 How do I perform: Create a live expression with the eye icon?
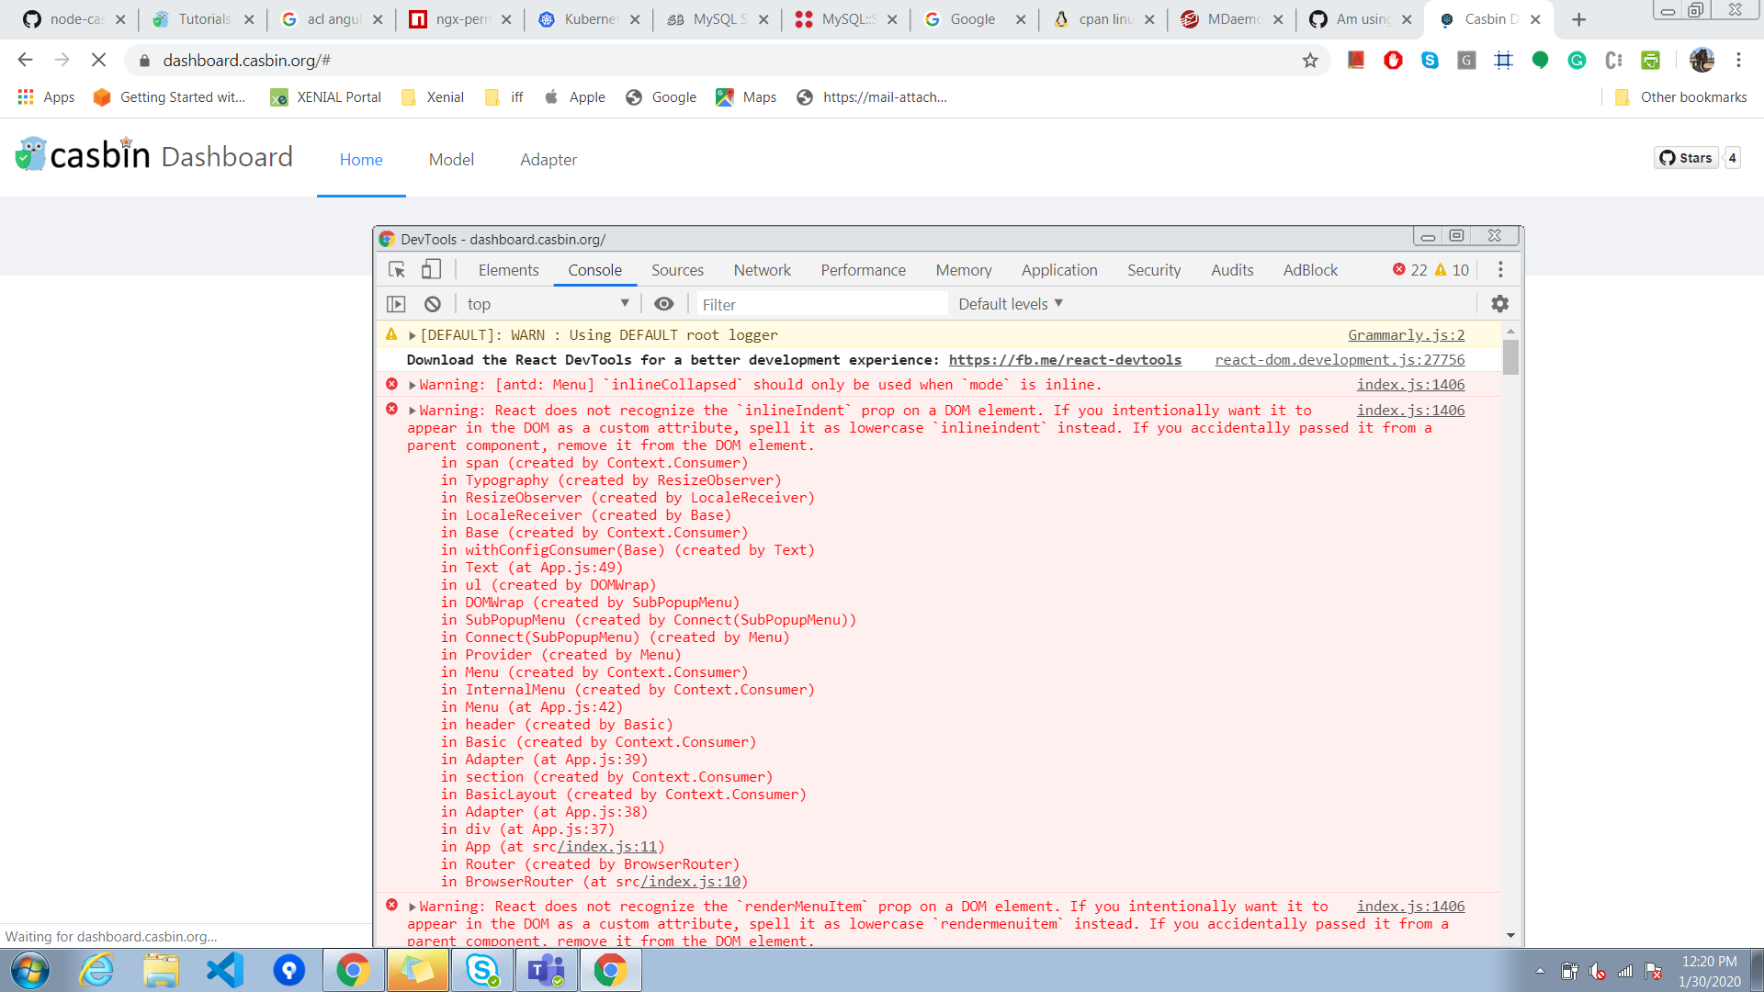tap(664, 303)
